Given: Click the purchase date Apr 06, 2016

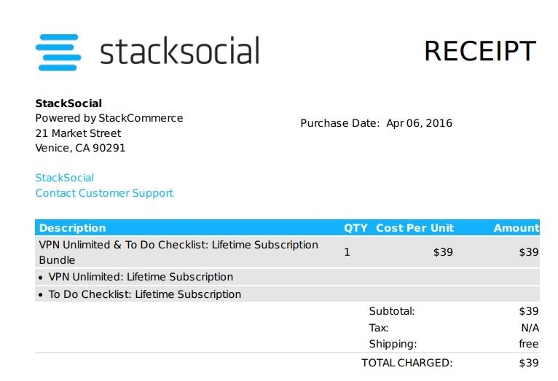Looking at the screenshot, I should tap(419, 123).
